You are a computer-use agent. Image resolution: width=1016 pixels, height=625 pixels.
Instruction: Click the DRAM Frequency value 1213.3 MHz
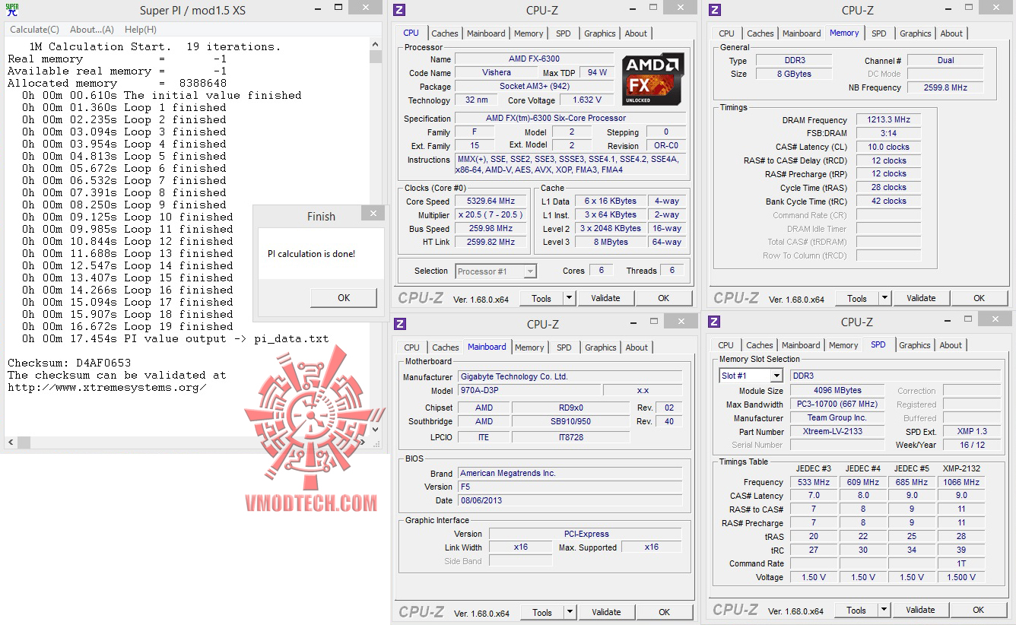coord(888,120)
